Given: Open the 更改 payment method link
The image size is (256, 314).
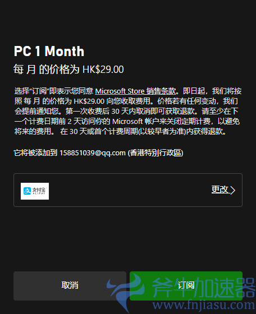Looking at the screenshot, I should (220, 190).
